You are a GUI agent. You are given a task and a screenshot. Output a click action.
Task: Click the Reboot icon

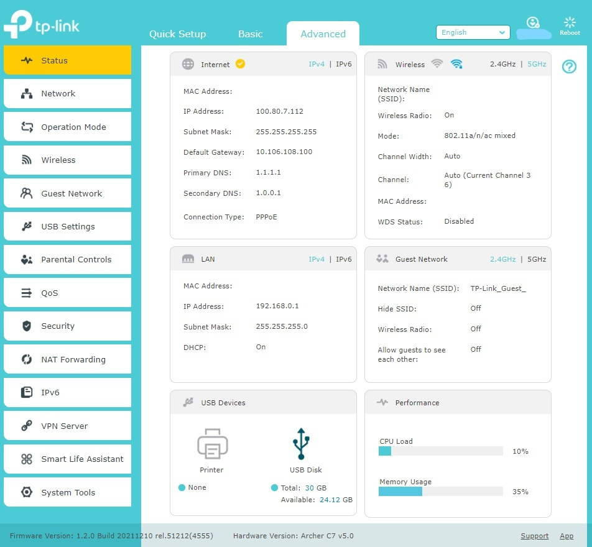pos(570,23)
